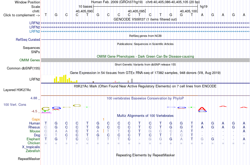The image size is (250, 165).
Task: Select the Mouse alignment row label
Action: point(35,131)
